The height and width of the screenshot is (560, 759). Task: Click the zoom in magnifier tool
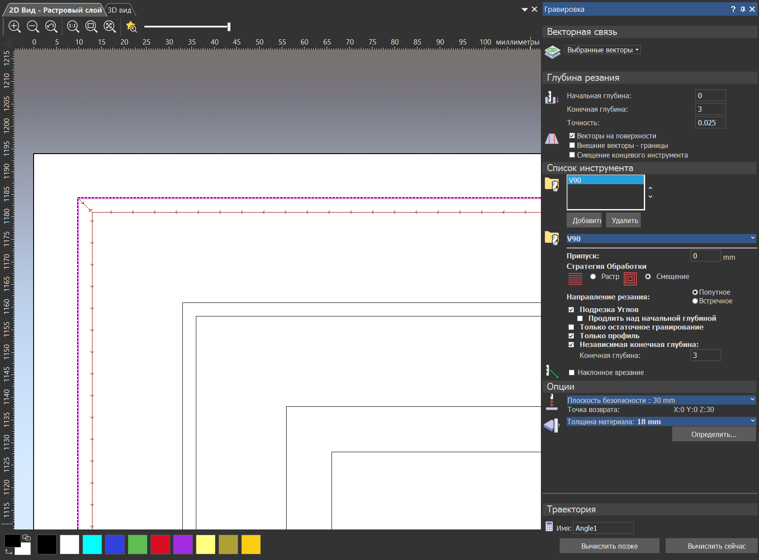point(14,27)
